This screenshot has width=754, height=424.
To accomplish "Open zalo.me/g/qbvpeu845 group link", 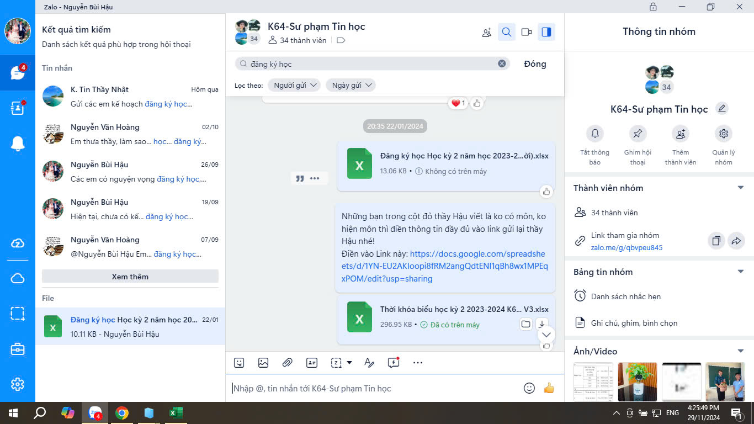I will 626,248.
